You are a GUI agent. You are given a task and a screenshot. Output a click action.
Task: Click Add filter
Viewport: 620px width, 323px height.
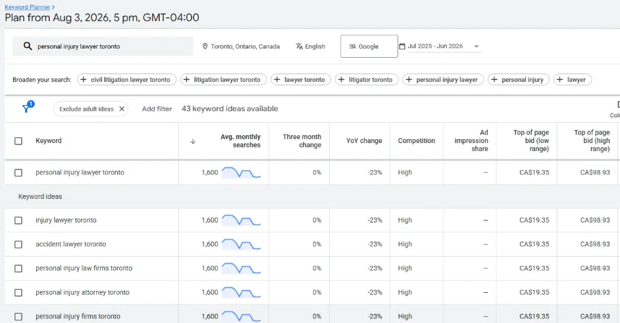[x=157, y=109]
